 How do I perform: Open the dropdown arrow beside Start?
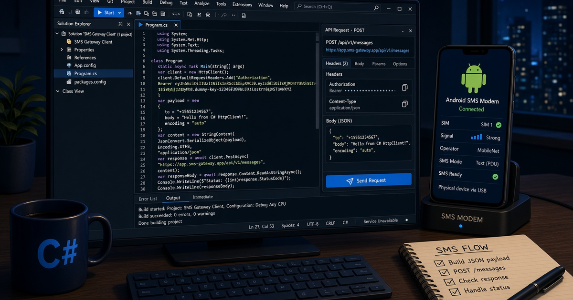point(120,13)
